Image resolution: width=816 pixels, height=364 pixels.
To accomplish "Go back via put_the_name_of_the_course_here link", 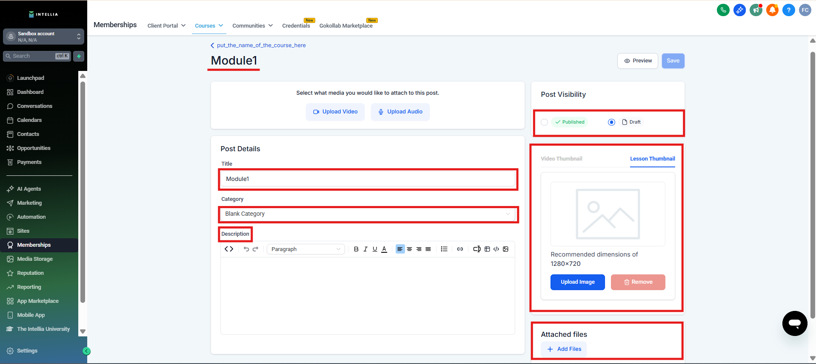I will 261,45.
